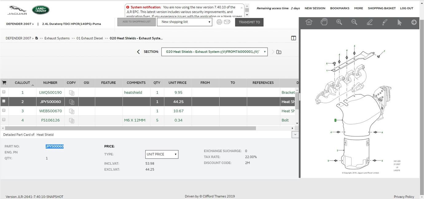Open the New shopping list dropdown
Screen dimensions: 424x199
(x=185, y=22)
